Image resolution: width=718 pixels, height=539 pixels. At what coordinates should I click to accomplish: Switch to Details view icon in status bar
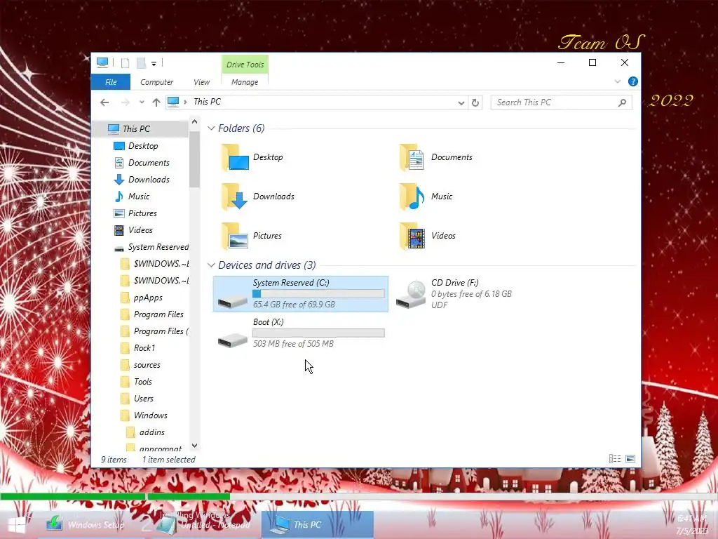(x=615, y=459)
